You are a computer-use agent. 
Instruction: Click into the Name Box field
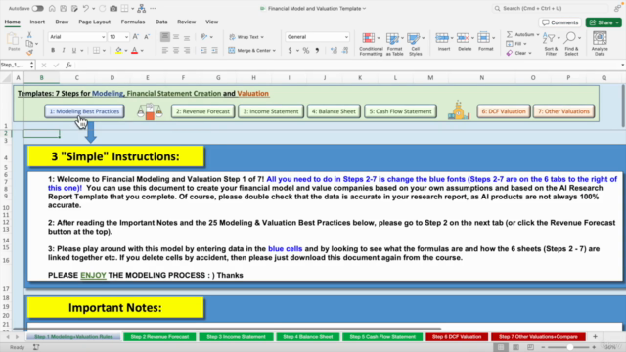[15, 65]
